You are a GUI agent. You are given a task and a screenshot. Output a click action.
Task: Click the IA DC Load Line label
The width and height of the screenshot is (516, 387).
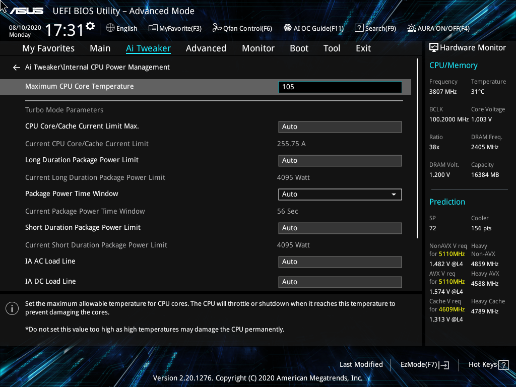[51, 281]
